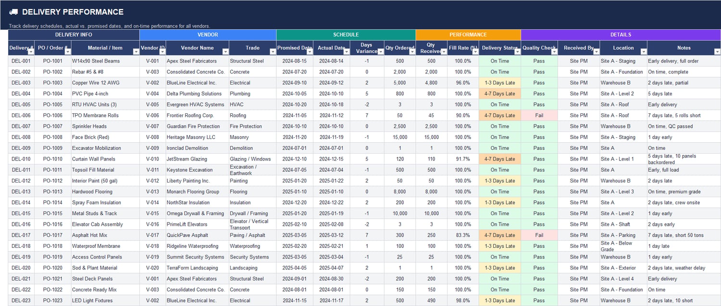Select the 'RTU HVAC Units (3)' cell
721x306 pixels.
pyautogui.click(x=105, y=105)
